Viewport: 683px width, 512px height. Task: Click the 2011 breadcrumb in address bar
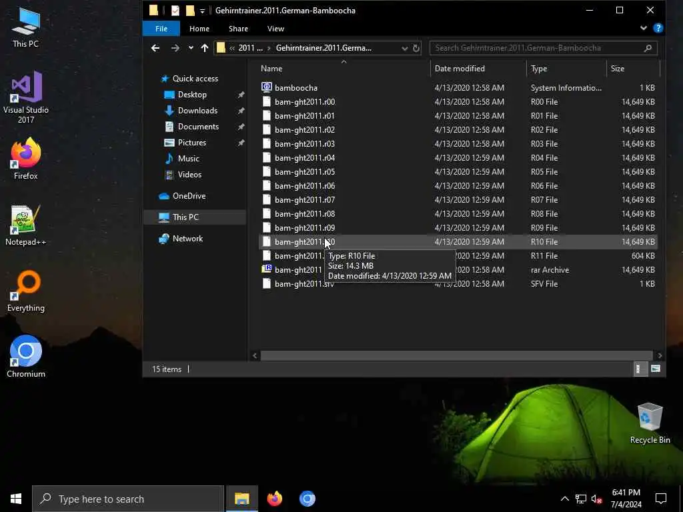click(x=251, y=48)
